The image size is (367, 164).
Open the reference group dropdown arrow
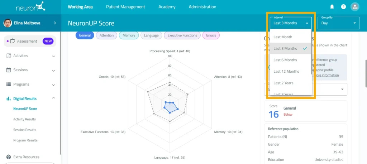342,89
